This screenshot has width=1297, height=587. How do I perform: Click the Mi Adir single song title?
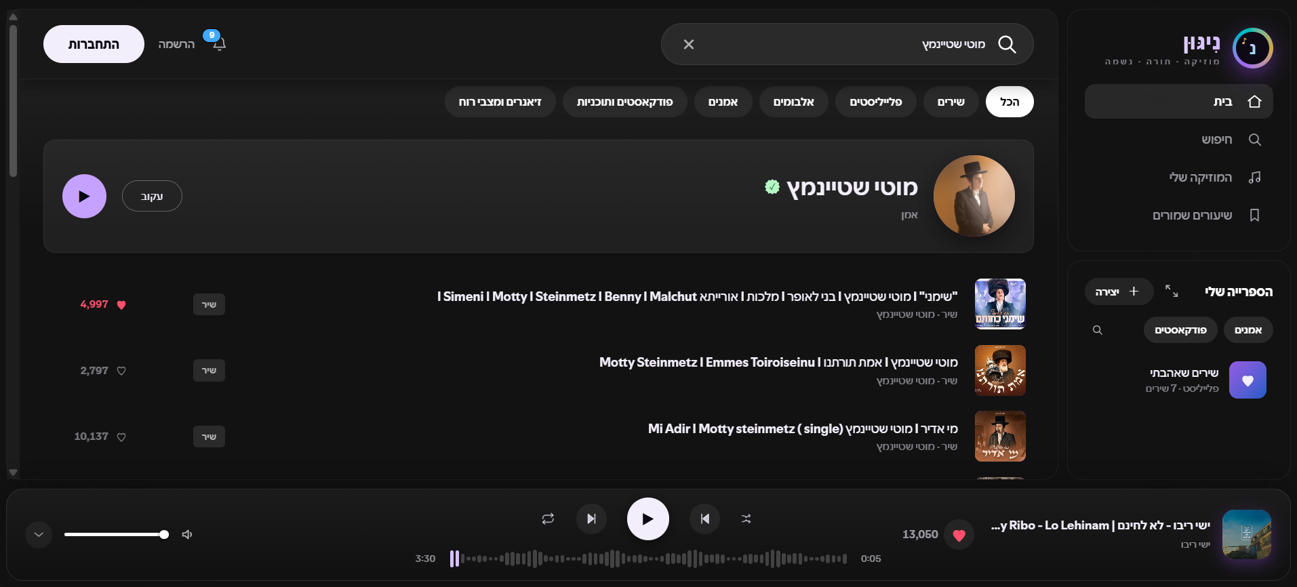click(x=803, y=428)
